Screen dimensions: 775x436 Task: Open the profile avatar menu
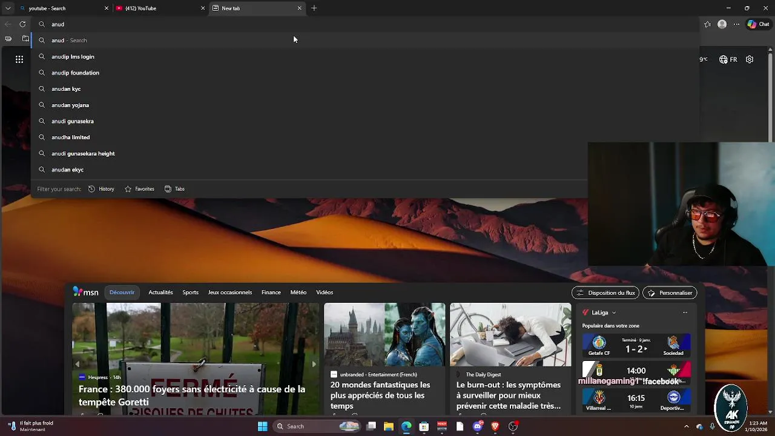722,24
